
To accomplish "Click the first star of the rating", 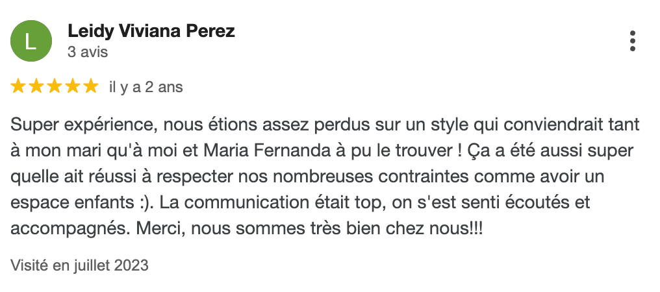I will coord(18,86).
